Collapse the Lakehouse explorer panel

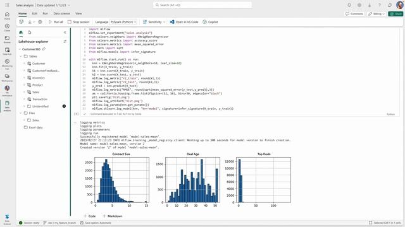pos(65,32)
